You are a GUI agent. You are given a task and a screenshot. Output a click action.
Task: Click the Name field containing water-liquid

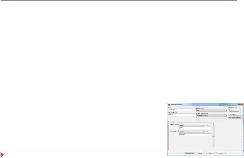tap(182, 110)
